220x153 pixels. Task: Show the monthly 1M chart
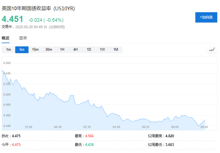[116, 49]
